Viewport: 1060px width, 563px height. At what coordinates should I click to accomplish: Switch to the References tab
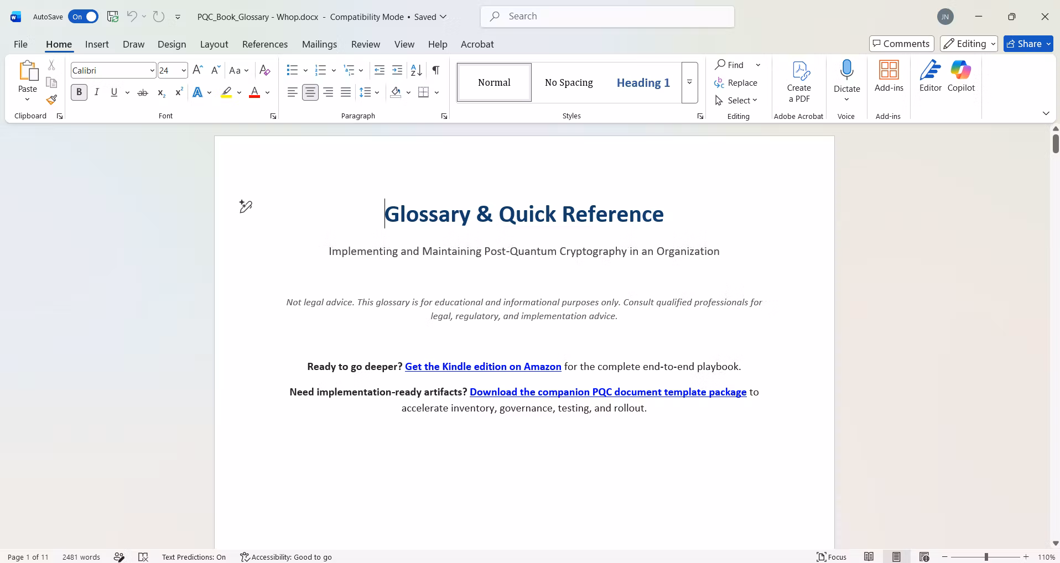(x=265, y=44)
